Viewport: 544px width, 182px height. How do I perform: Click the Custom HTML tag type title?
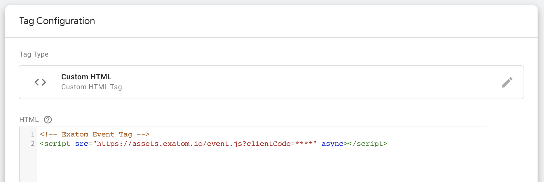pos(86,77)
